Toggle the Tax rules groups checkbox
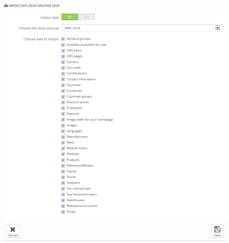Viewport: 229px width, 243px height. pos(63,189)
